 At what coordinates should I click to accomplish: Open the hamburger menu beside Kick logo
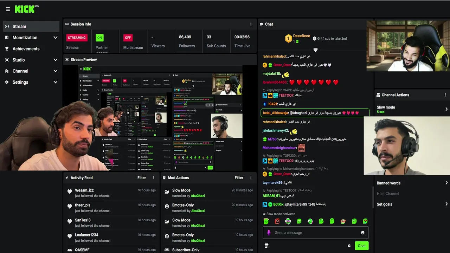click(x=8, y=9)
